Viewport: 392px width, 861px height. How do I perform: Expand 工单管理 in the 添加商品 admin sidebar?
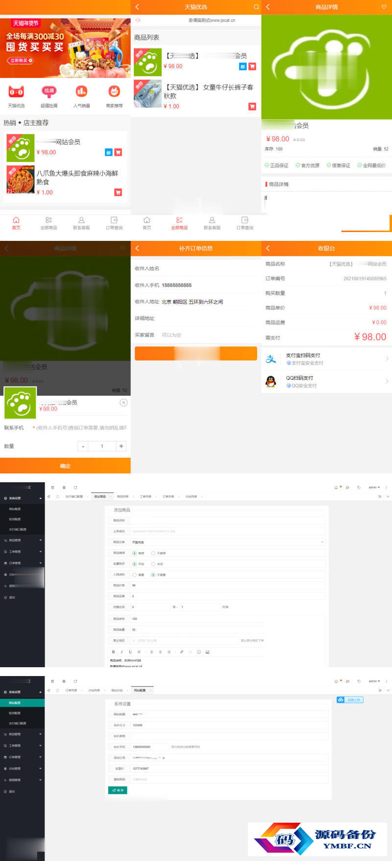coord(23,552)
